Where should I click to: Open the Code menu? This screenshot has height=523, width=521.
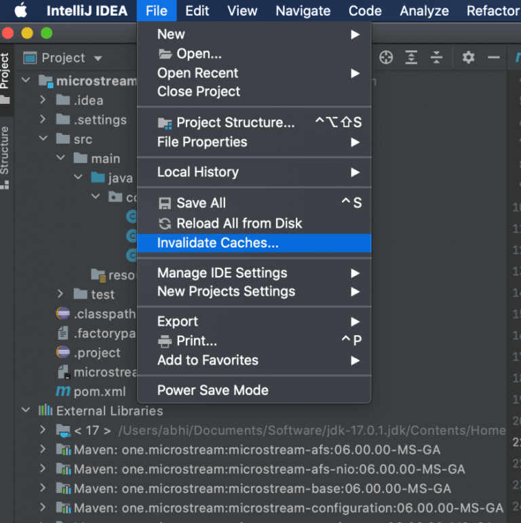point(365,11)
